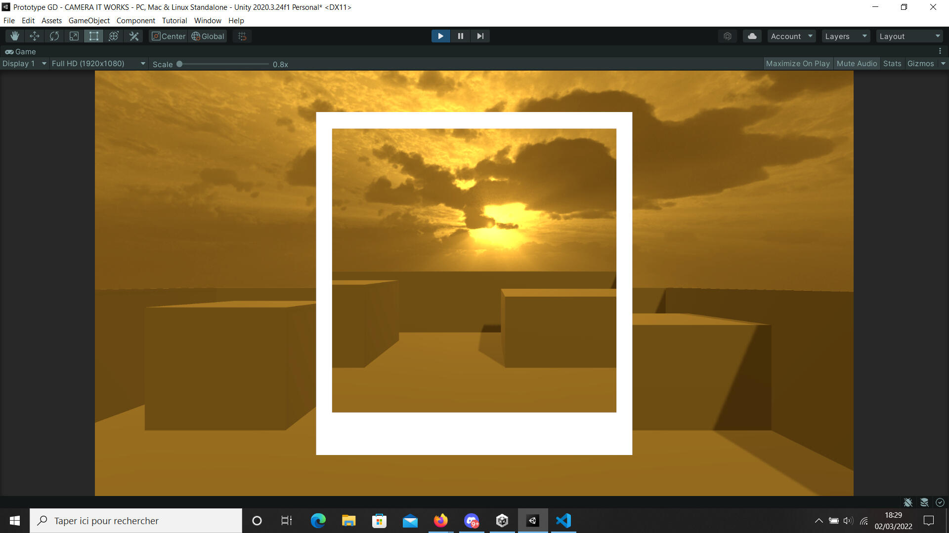Screen dimensions: 949x533
Task: Click the cloud services icon
Action: click(x=752, y=36)
